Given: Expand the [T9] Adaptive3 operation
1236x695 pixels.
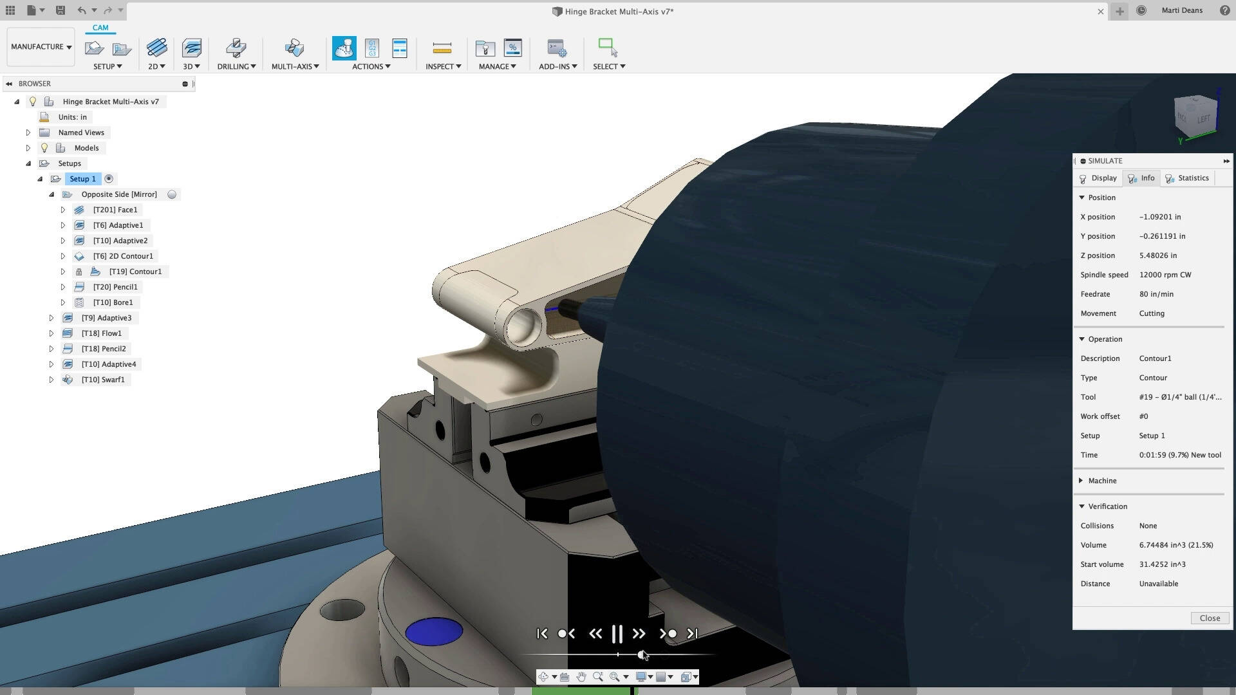Looking at the screenshot, I should coord(51,318).
